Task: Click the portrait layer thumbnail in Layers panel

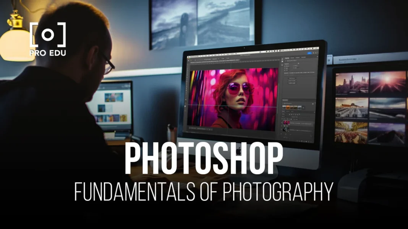Action: point(286,123)
